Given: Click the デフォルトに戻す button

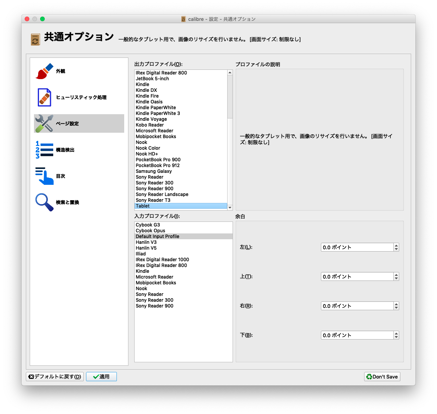Looking at the screenshot, I should click(55, 377).
